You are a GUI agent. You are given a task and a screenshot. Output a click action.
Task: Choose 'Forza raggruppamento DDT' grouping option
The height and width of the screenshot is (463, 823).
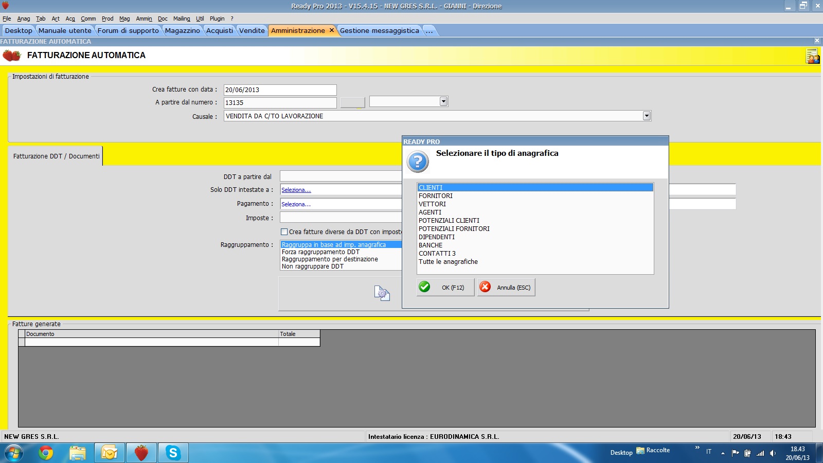[x=341, y=252]
